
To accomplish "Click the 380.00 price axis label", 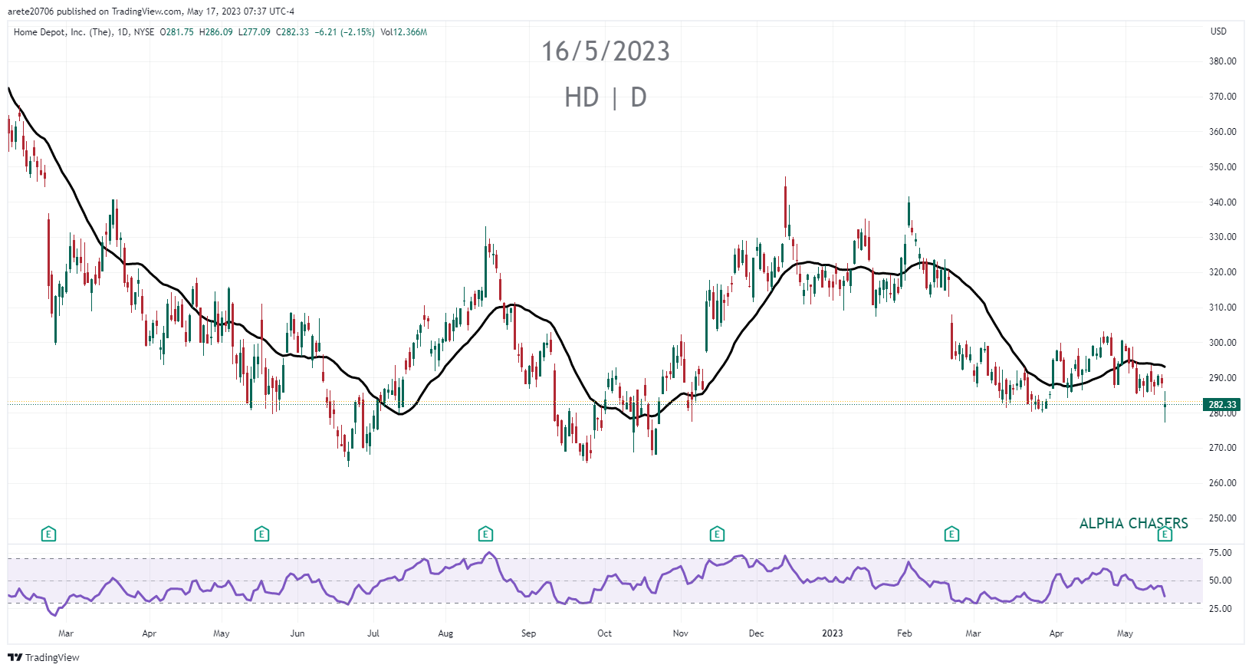I will pos(1223,61).
